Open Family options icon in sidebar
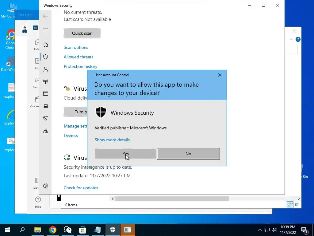The height and width of the screenshot is (236, 314). 46,131
